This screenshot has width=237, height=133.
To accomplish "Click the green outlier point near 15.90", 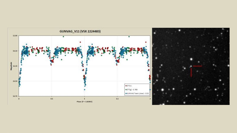I will coord(63,37).
